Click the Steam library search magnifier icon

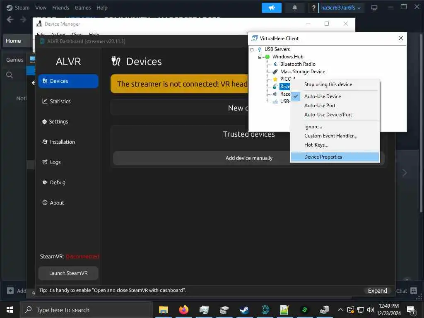click(x=10, y=75)
